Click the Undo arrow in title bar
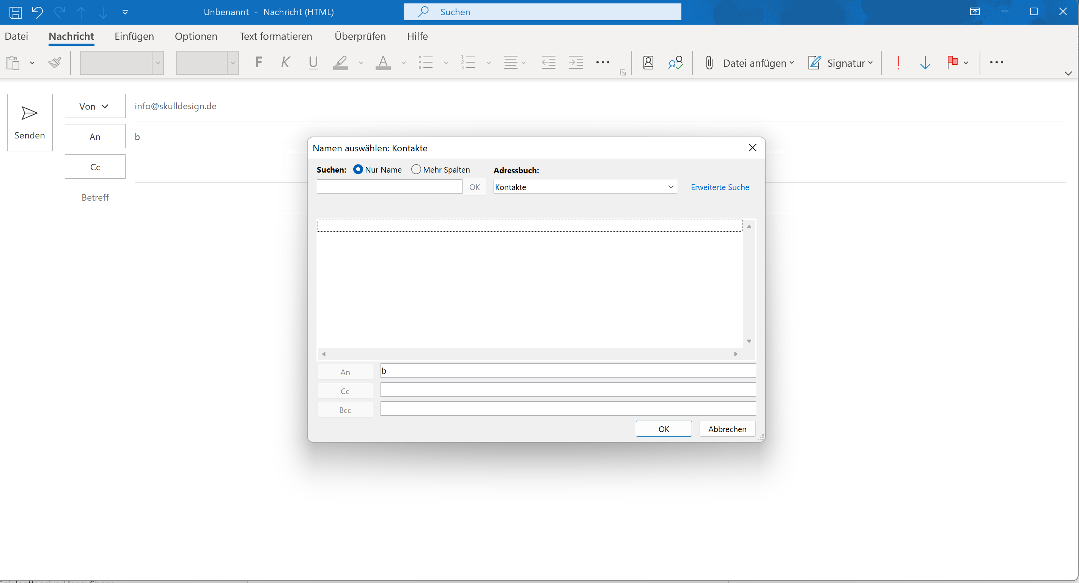1079x583 pixels. click(37, 12)
